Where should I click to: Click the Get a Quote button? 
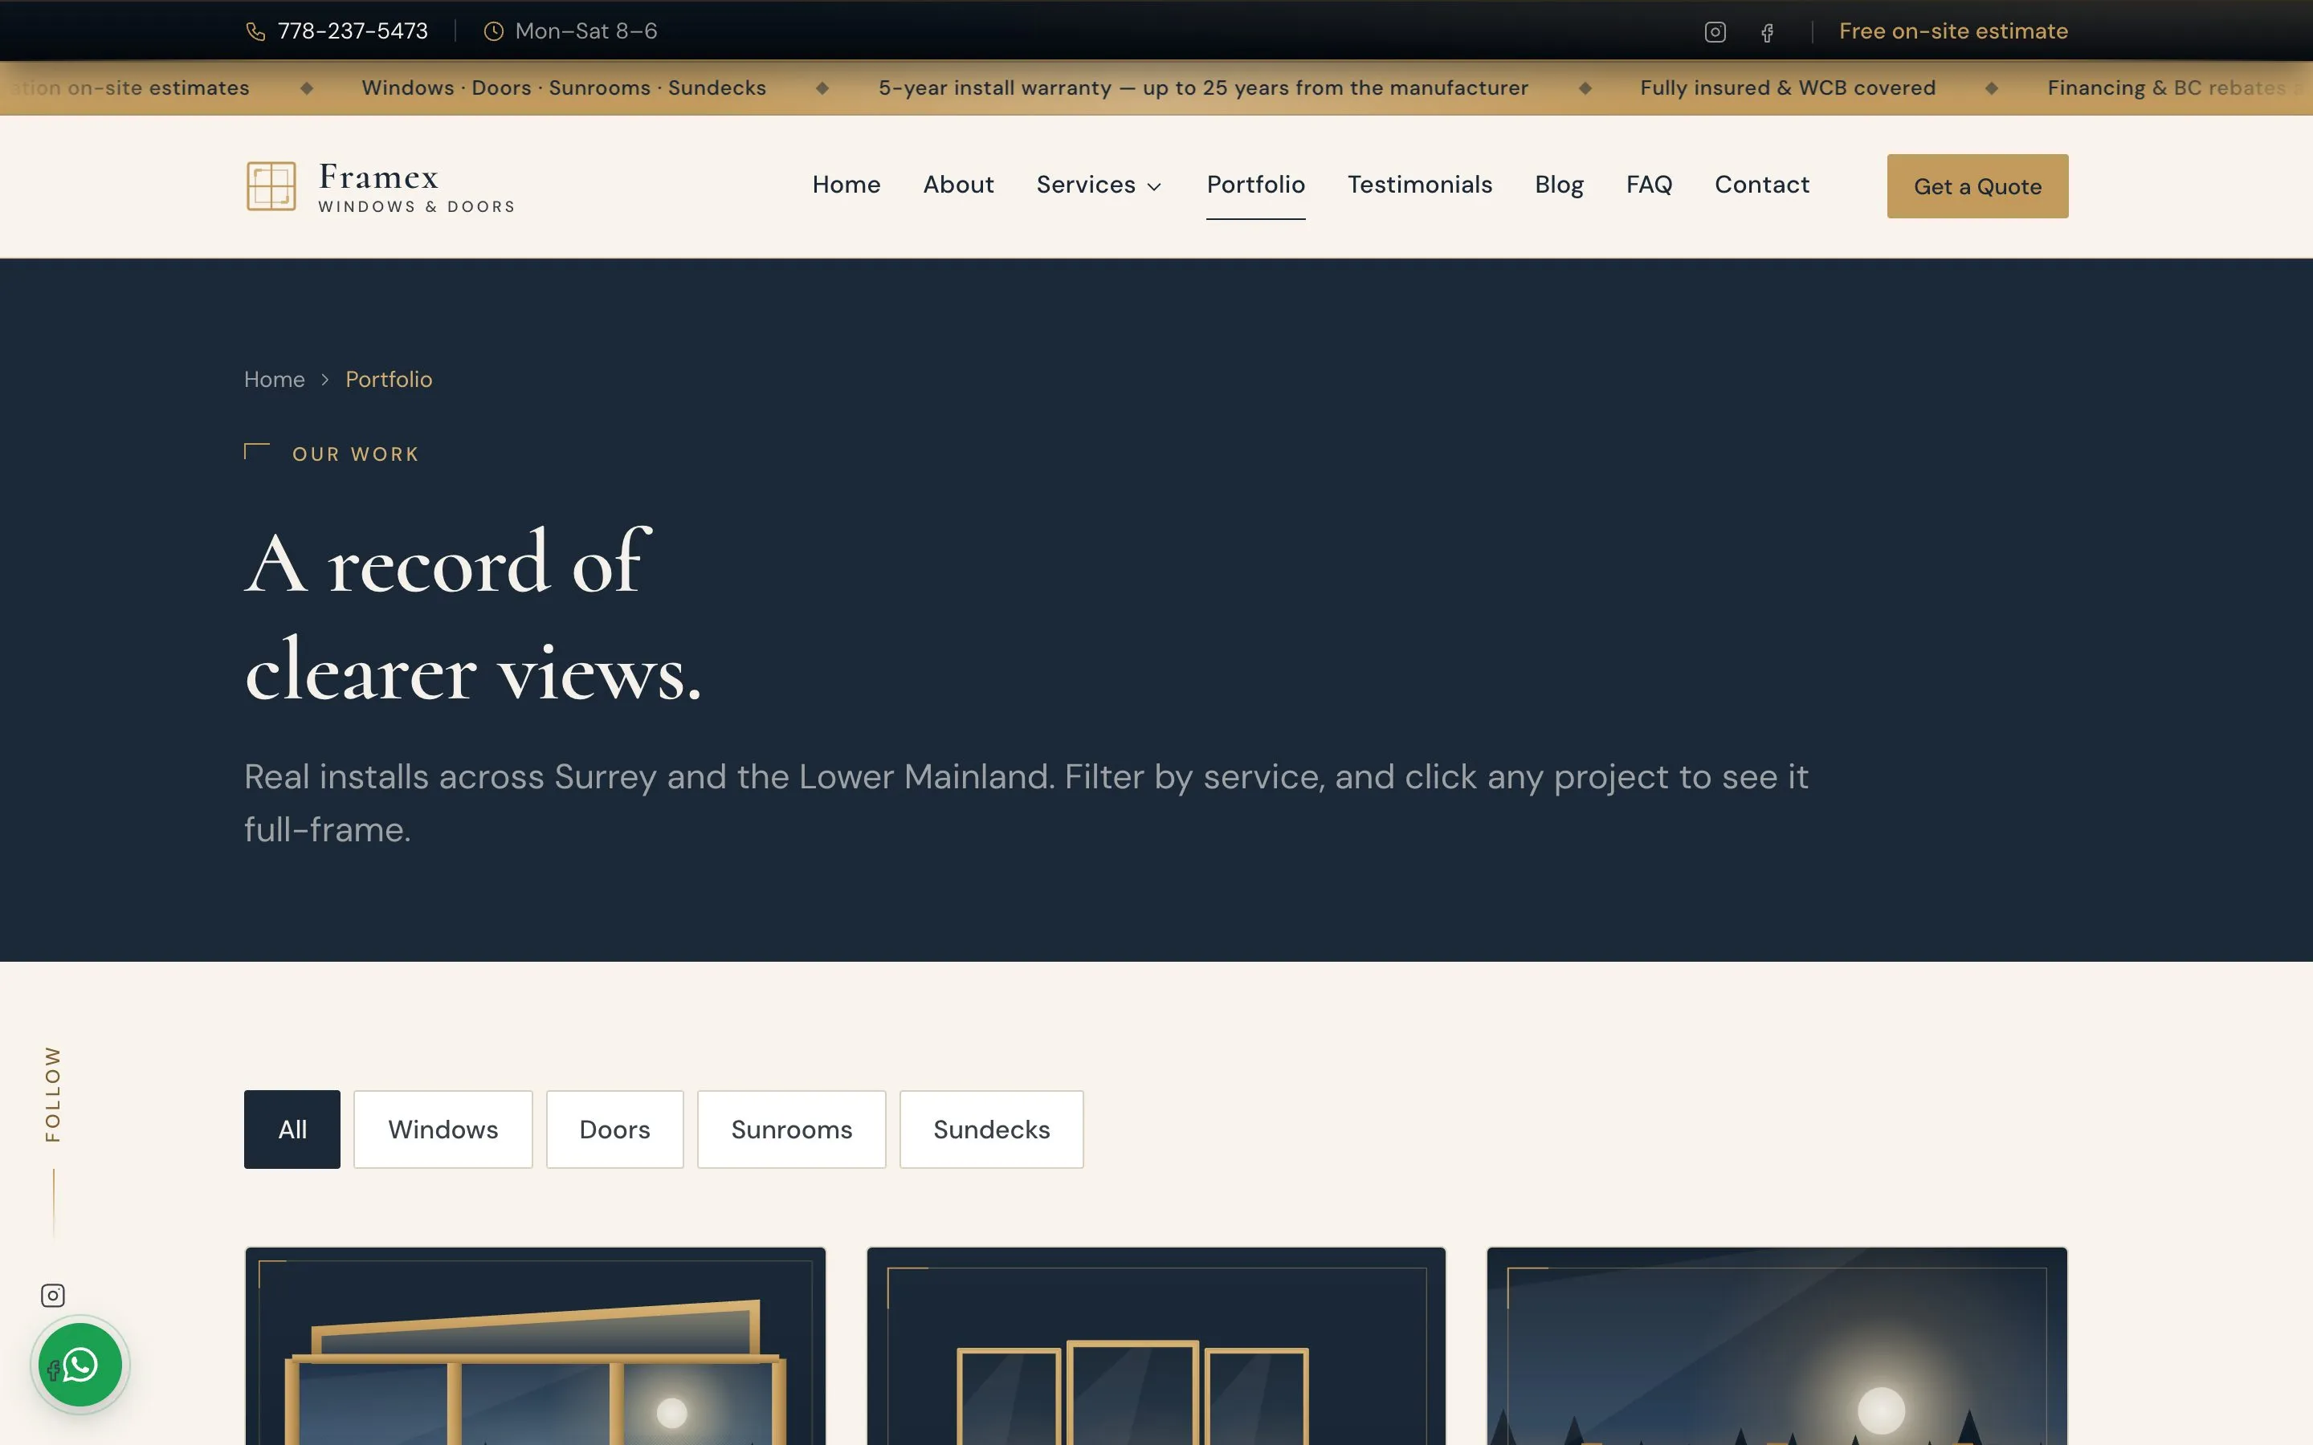1976,186
